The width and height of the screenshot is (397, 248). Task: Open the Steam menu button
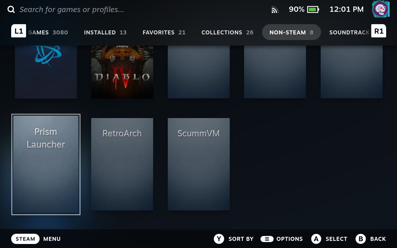coord(25,239)
